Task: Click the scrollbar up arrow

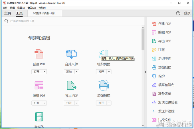Action: [x=143, y=27]
